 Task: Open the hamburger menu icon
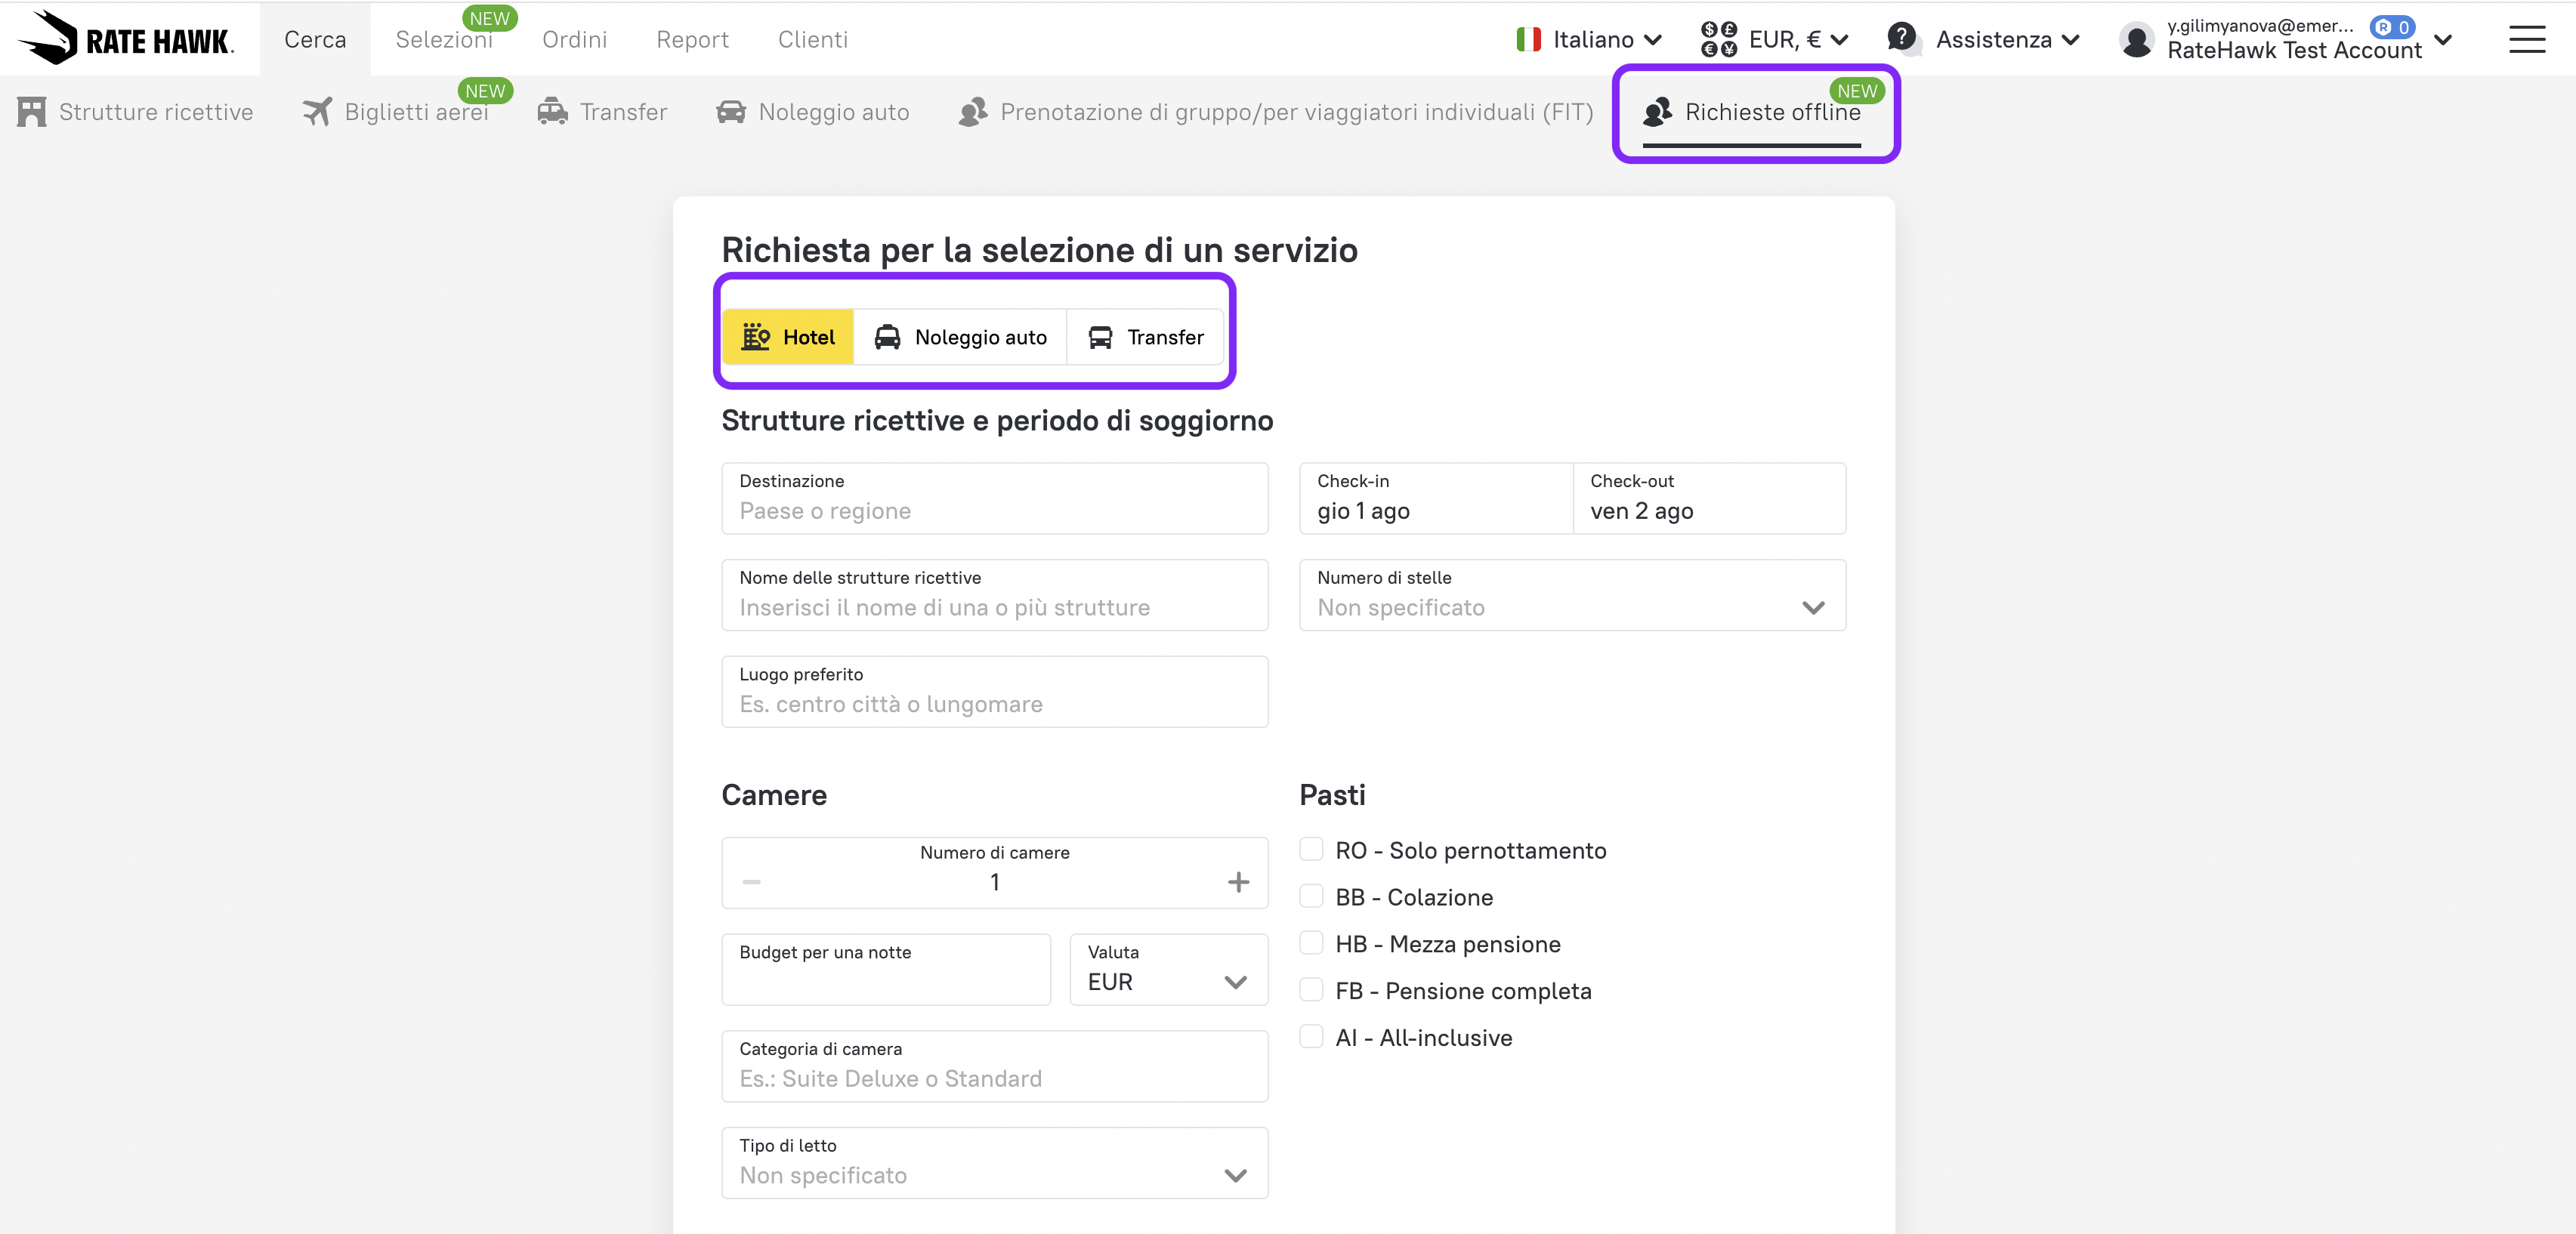[x=2526, y=40]
